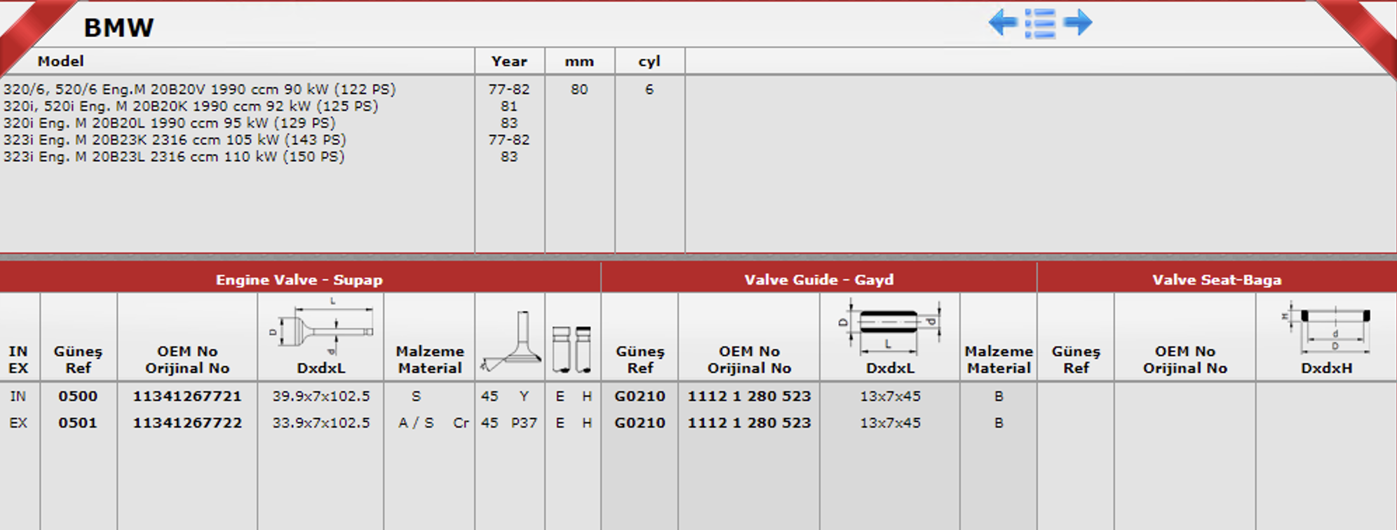This screenshot has width=1397, height=530.
Task: Click the EX row label
Action: (x=18, y=423)
